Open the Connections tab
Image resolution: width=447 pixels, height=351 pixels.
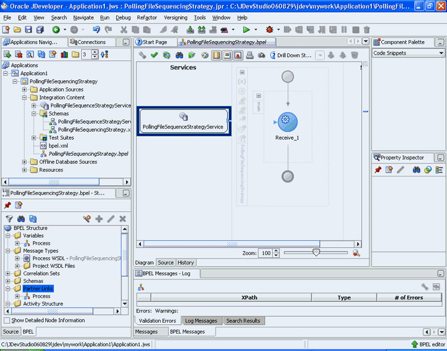pos(91,42)
